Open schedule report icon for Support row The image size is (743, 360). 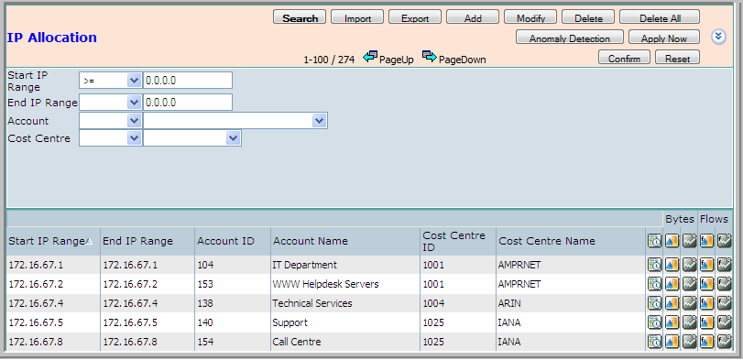[x=654, y=322]
